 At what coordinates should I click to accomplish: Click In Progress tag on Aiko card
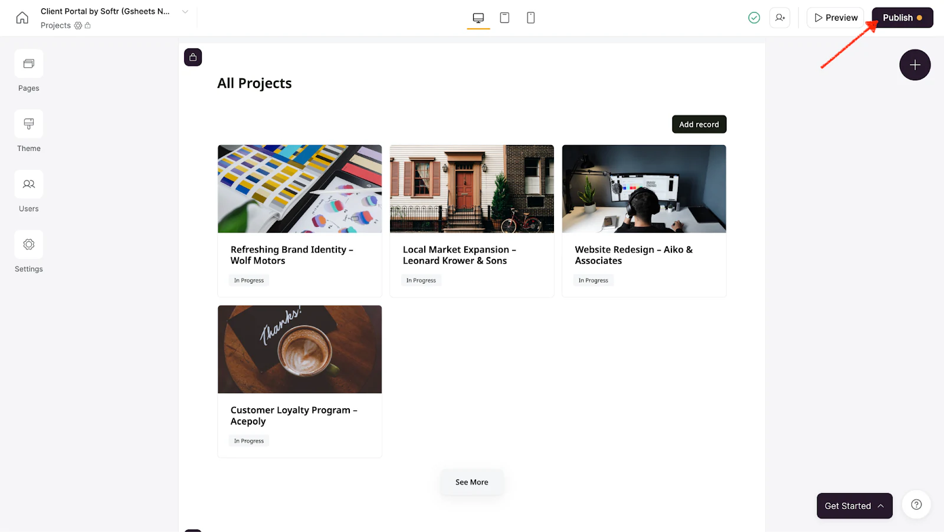(x=594, y=280)
